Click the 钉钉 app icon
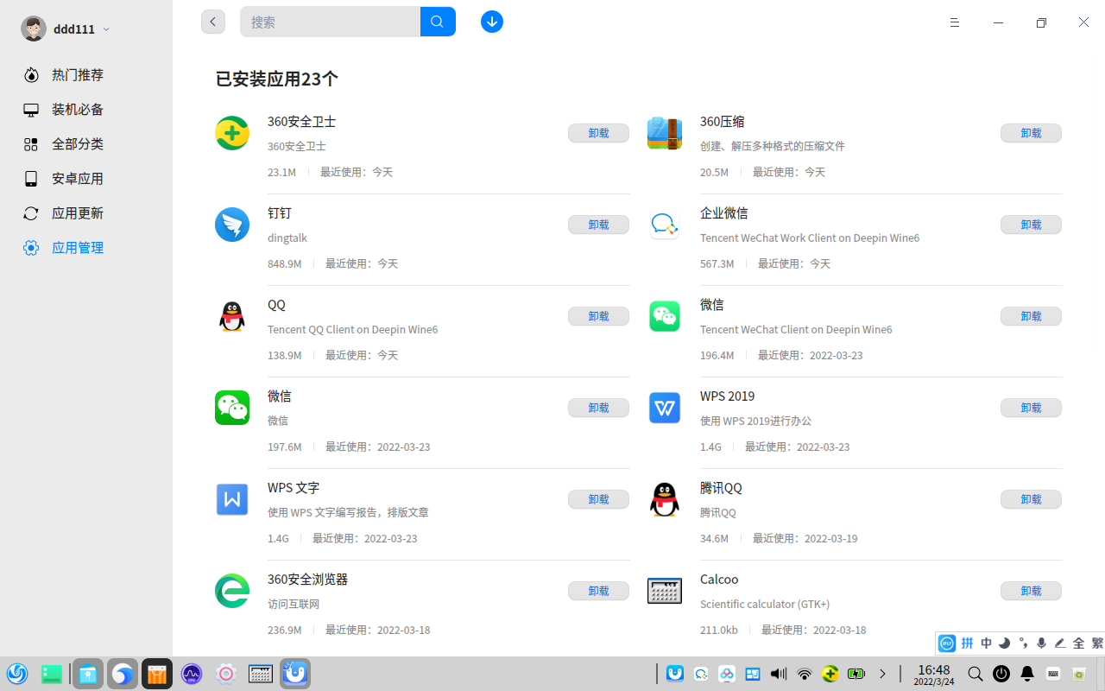 click(232, 225)
